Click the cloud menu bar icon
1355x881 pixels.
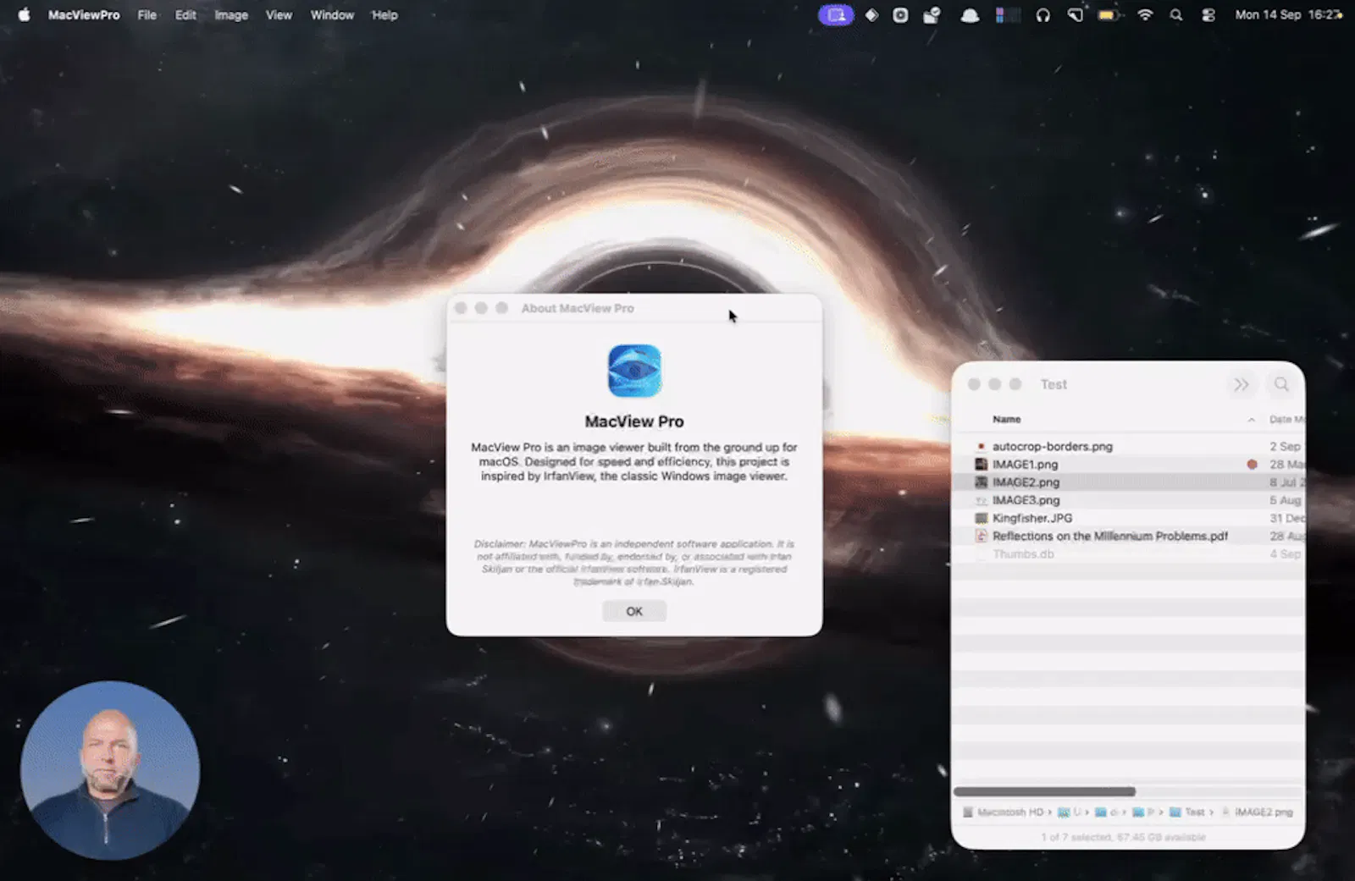pos(970,15)
